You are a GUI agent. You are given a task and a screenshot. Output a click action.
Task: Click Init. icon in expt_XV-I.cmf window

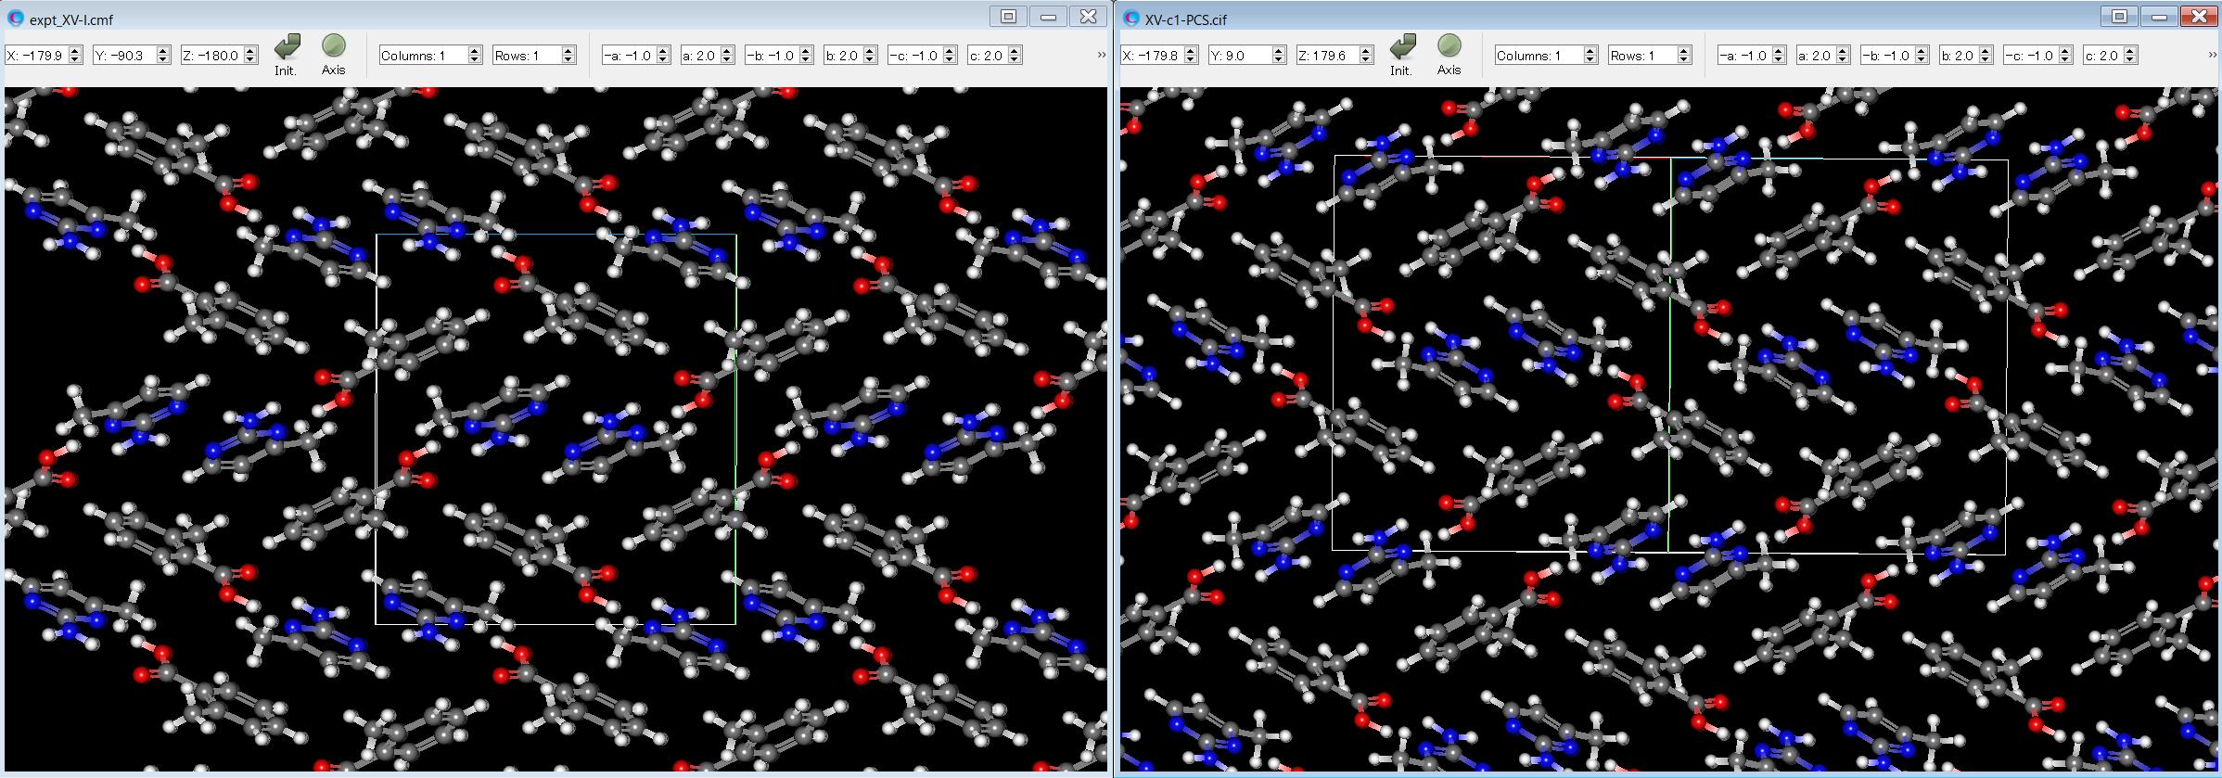[x=287, y=47]
